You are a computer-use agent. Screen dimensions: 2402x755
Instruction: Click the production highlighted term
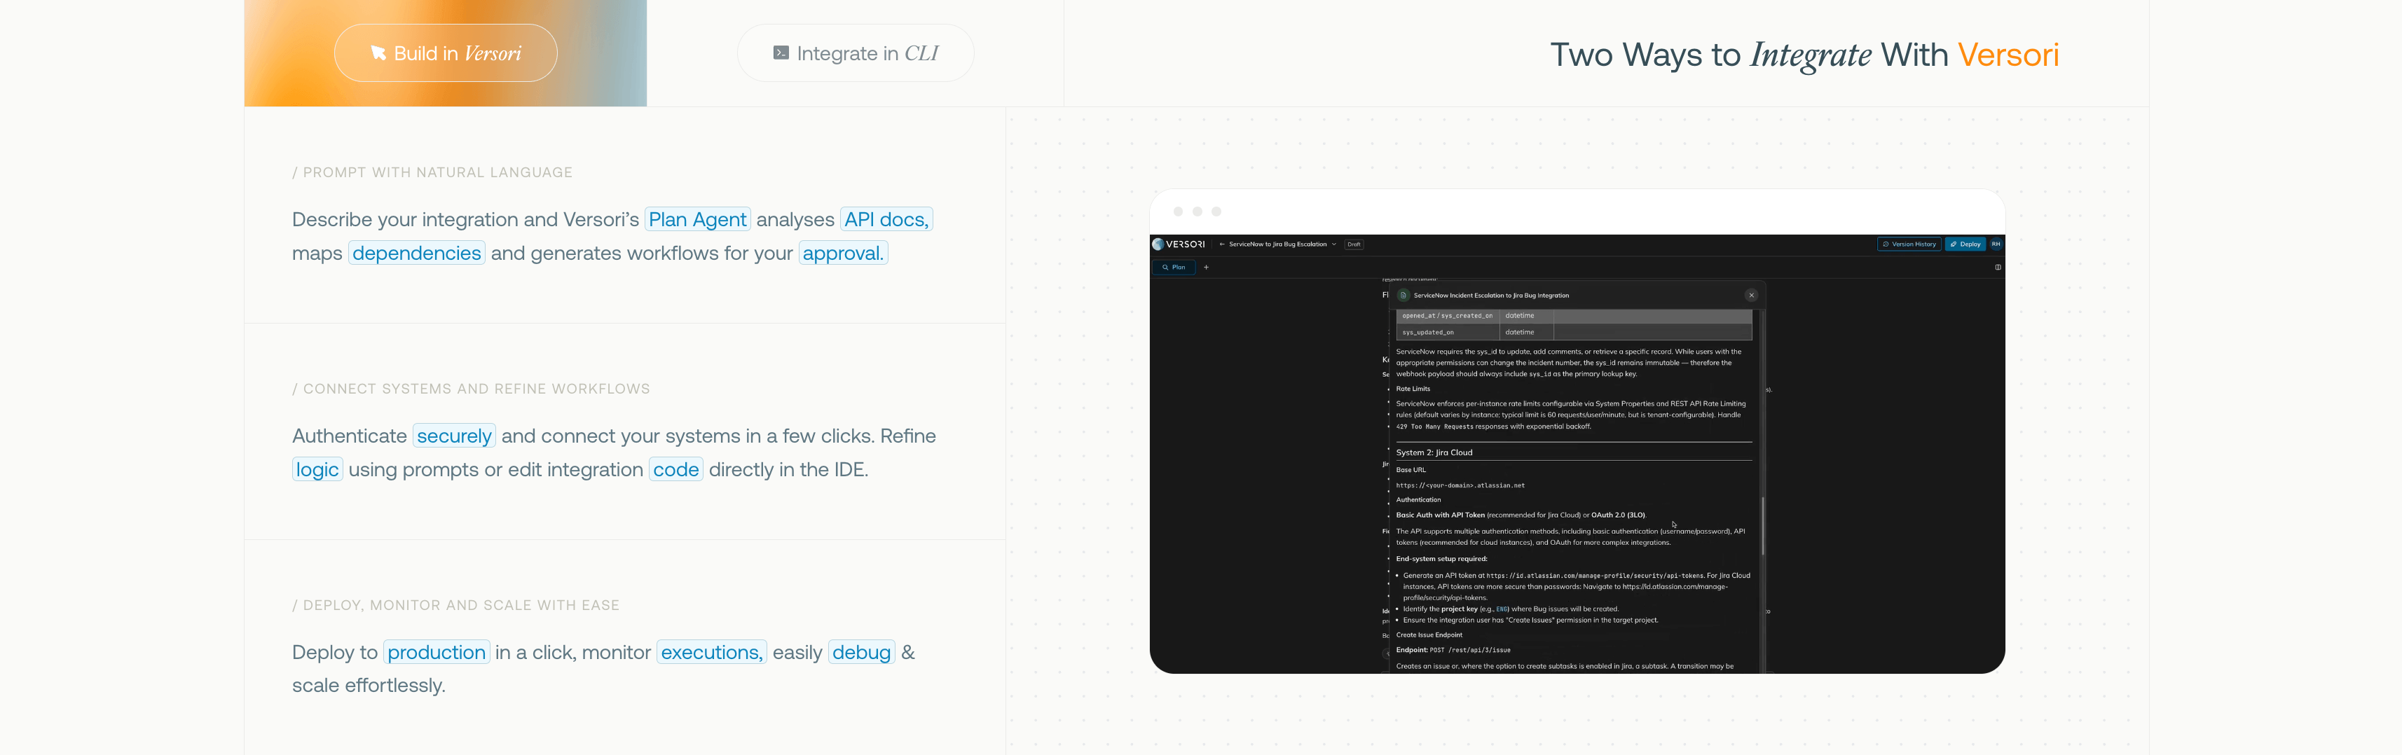(x=437, y=653)
